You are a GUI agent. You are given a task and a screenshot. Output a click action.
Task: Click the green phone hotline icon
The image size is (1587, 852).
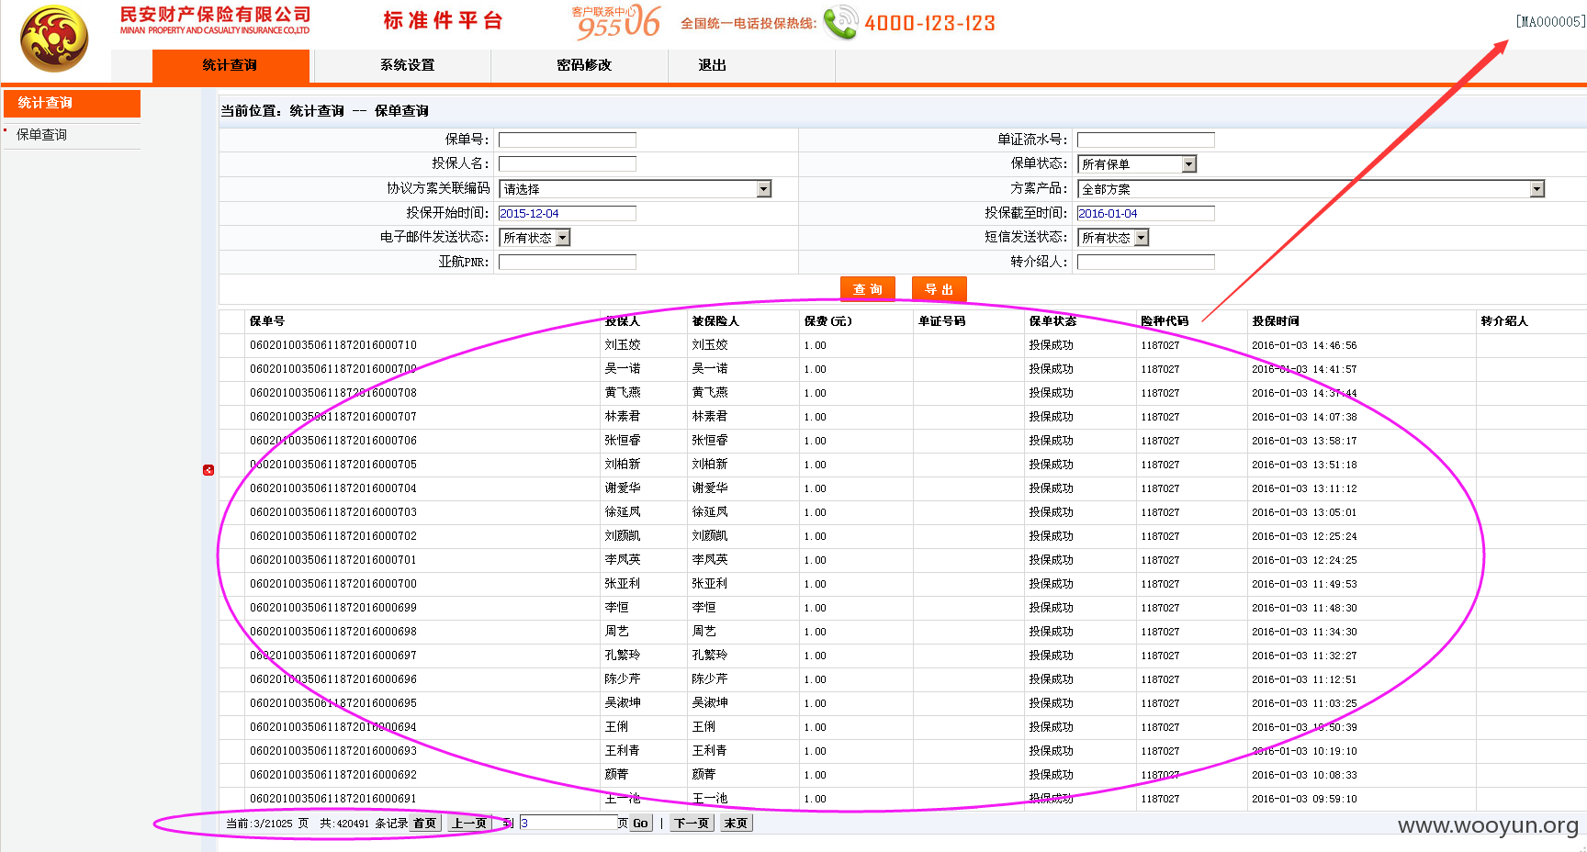click(839, 23)
